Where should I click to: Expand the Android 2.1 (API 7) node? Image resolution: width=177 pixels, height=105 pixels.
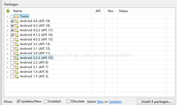point(7,67)
